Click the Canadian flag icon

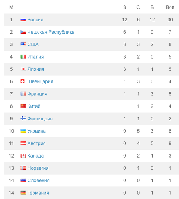[23, 156]
